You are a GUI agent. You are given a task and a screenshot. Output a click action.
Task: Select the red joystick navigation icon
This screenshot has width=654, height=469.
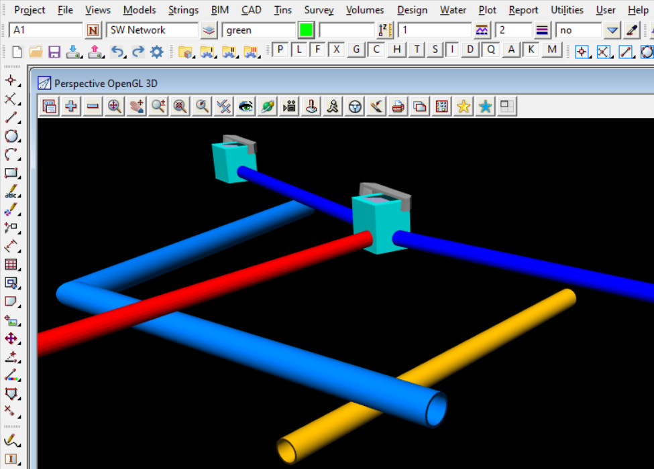pos(311,107)
